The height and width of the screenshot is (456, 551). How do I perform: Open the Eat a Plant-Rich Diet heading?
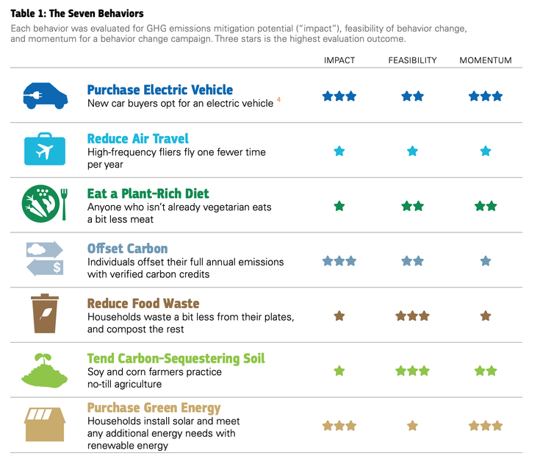click(x=148, y=193)
